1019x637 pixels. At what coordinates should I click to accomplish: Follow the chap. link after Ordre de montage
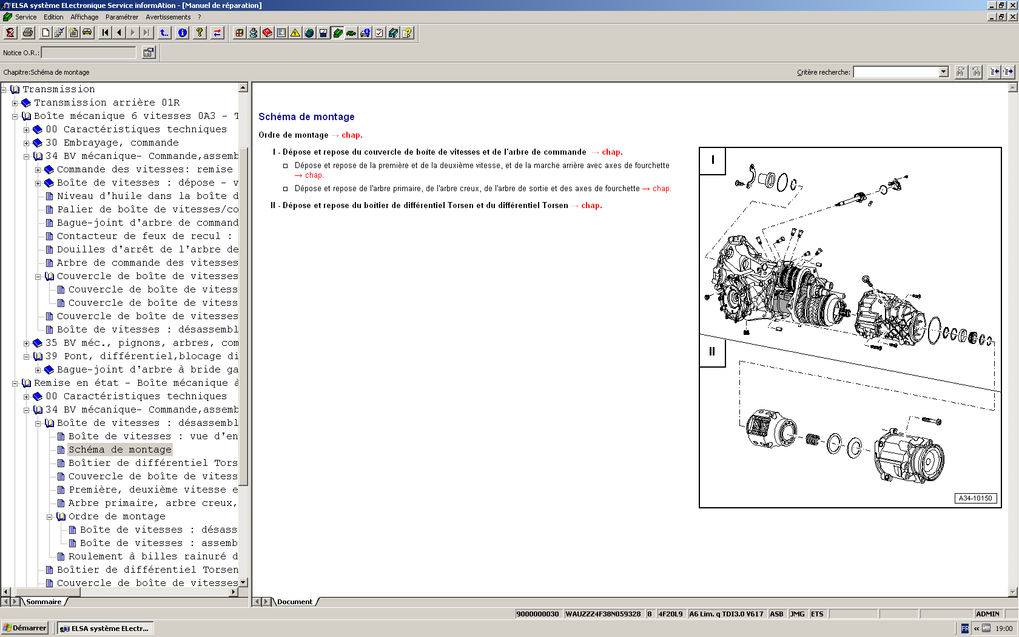point(351,135)
